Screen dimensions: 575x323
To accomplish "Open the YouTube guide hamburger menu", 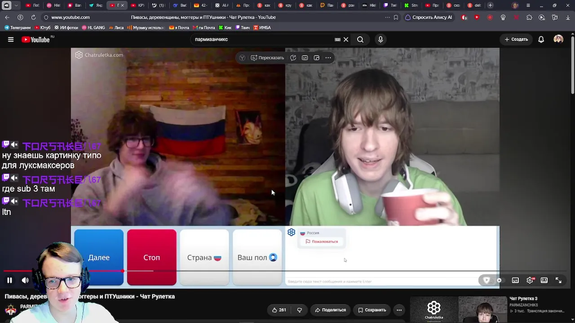I will (11, 39).
